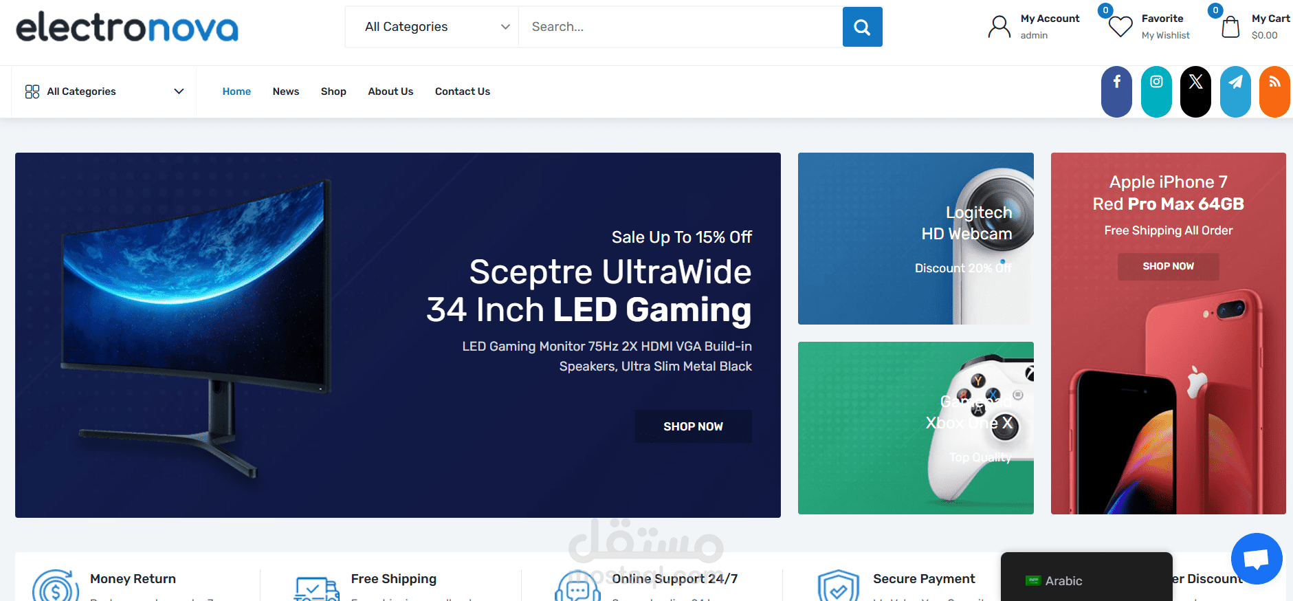Screen dimensions: 1293x601
Task: Open the Favorite wishlist heart icon
Action: [1120, 27]
